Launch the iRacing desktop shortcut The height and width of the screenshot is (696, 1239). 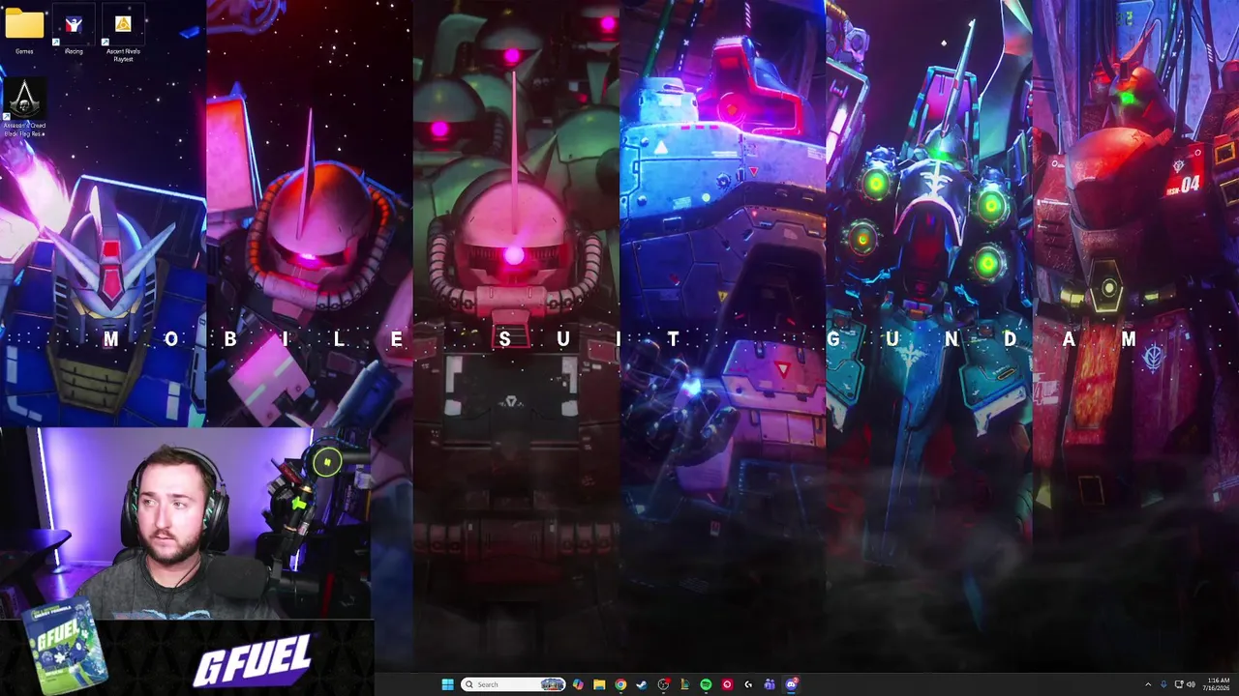[74, 31]
